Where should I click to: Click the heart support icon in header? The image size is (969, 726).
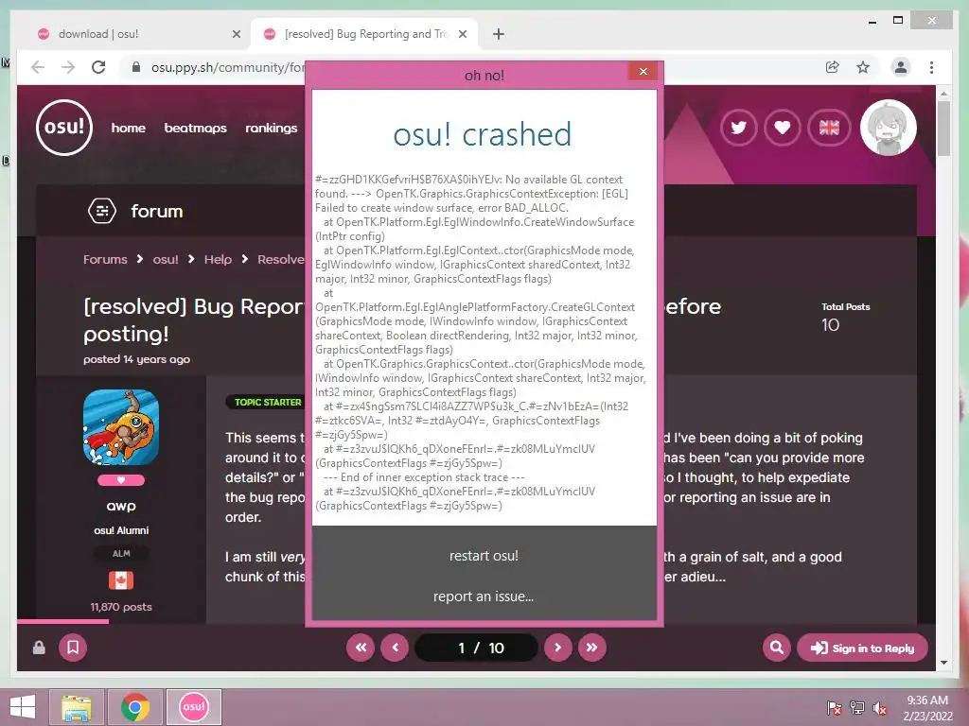tap(783, 128)
